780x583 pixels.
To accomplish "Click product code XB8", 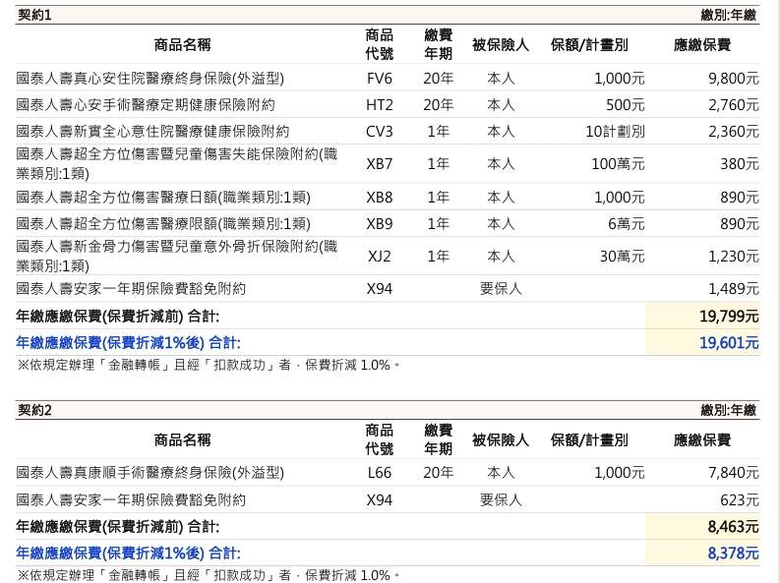I will click(379, 198).
